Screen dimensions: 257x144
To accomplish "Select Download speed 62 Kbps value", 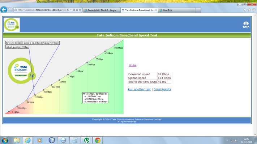I will [164, 74].
